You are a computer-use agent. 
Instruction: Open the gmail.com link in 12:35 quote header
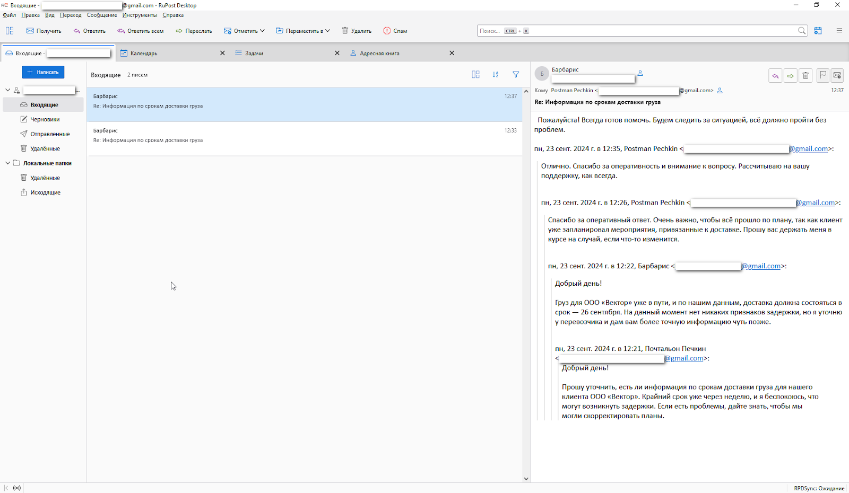(x=808, y=149)
